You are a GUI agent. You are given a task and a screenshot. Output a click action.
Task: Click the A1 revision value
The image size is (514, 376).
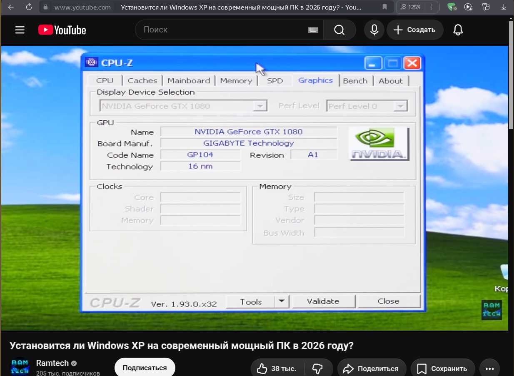[313, 154]
